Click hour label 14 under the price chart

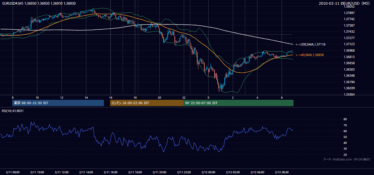point(86,97)
